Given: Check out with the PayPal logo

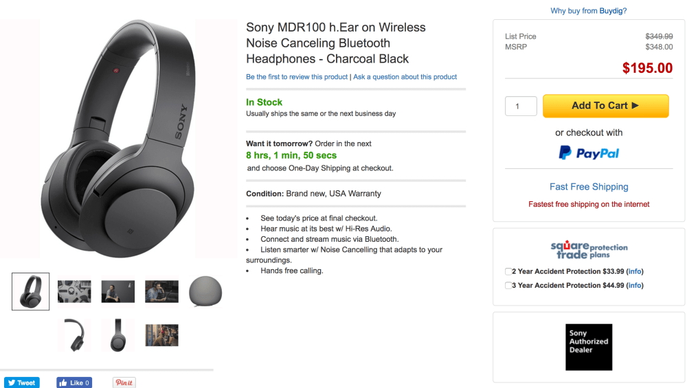Looking at the screenshot, I should [589, 153].
